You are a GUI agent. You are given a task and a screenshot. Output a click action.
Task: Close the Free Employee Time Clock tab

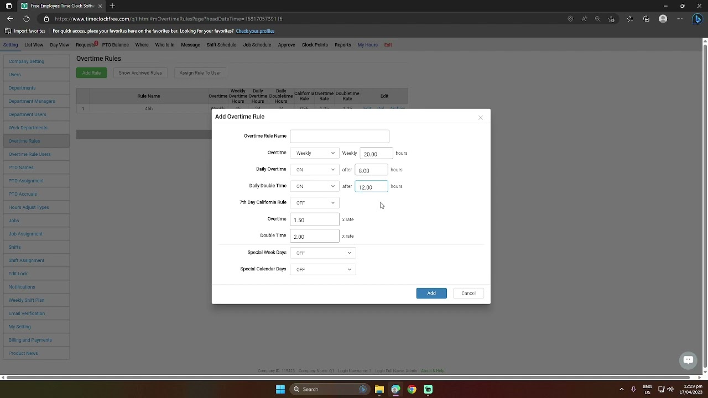[100, 6]
